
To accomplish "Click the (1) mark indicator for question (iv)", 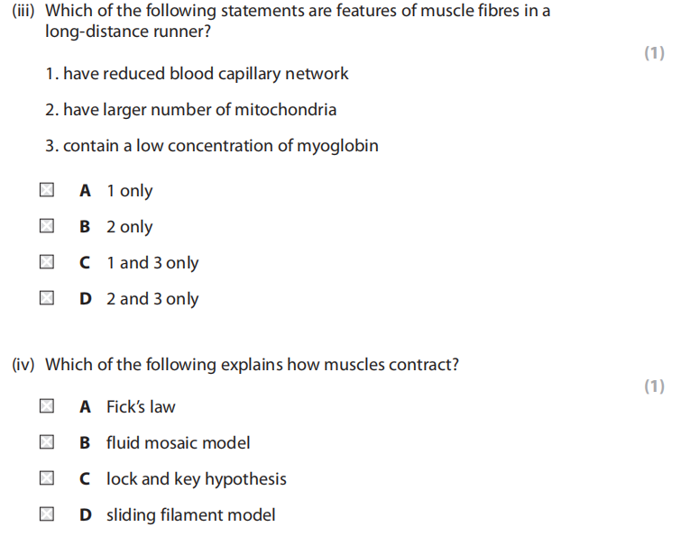I will [654, 386].
